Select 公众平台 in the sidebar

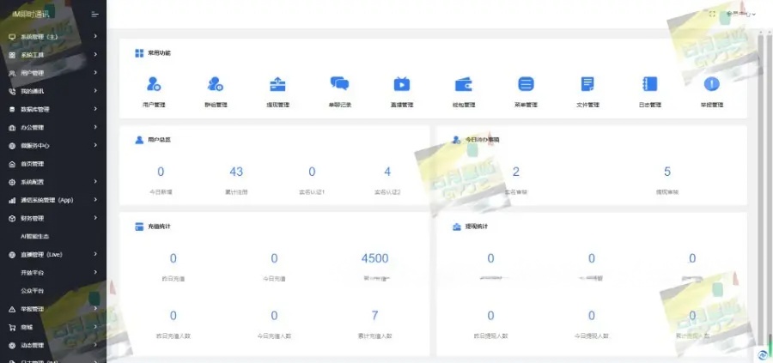[x=33, y=291]
